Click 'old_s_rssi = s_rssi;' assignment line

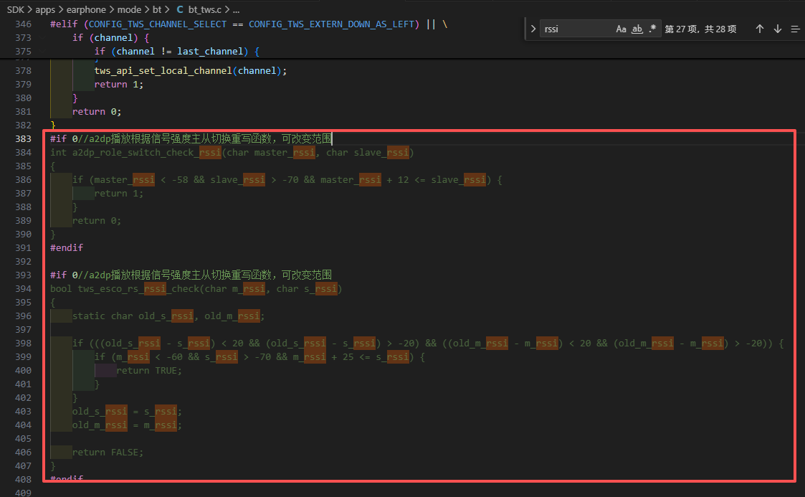(x=127, y=411)
